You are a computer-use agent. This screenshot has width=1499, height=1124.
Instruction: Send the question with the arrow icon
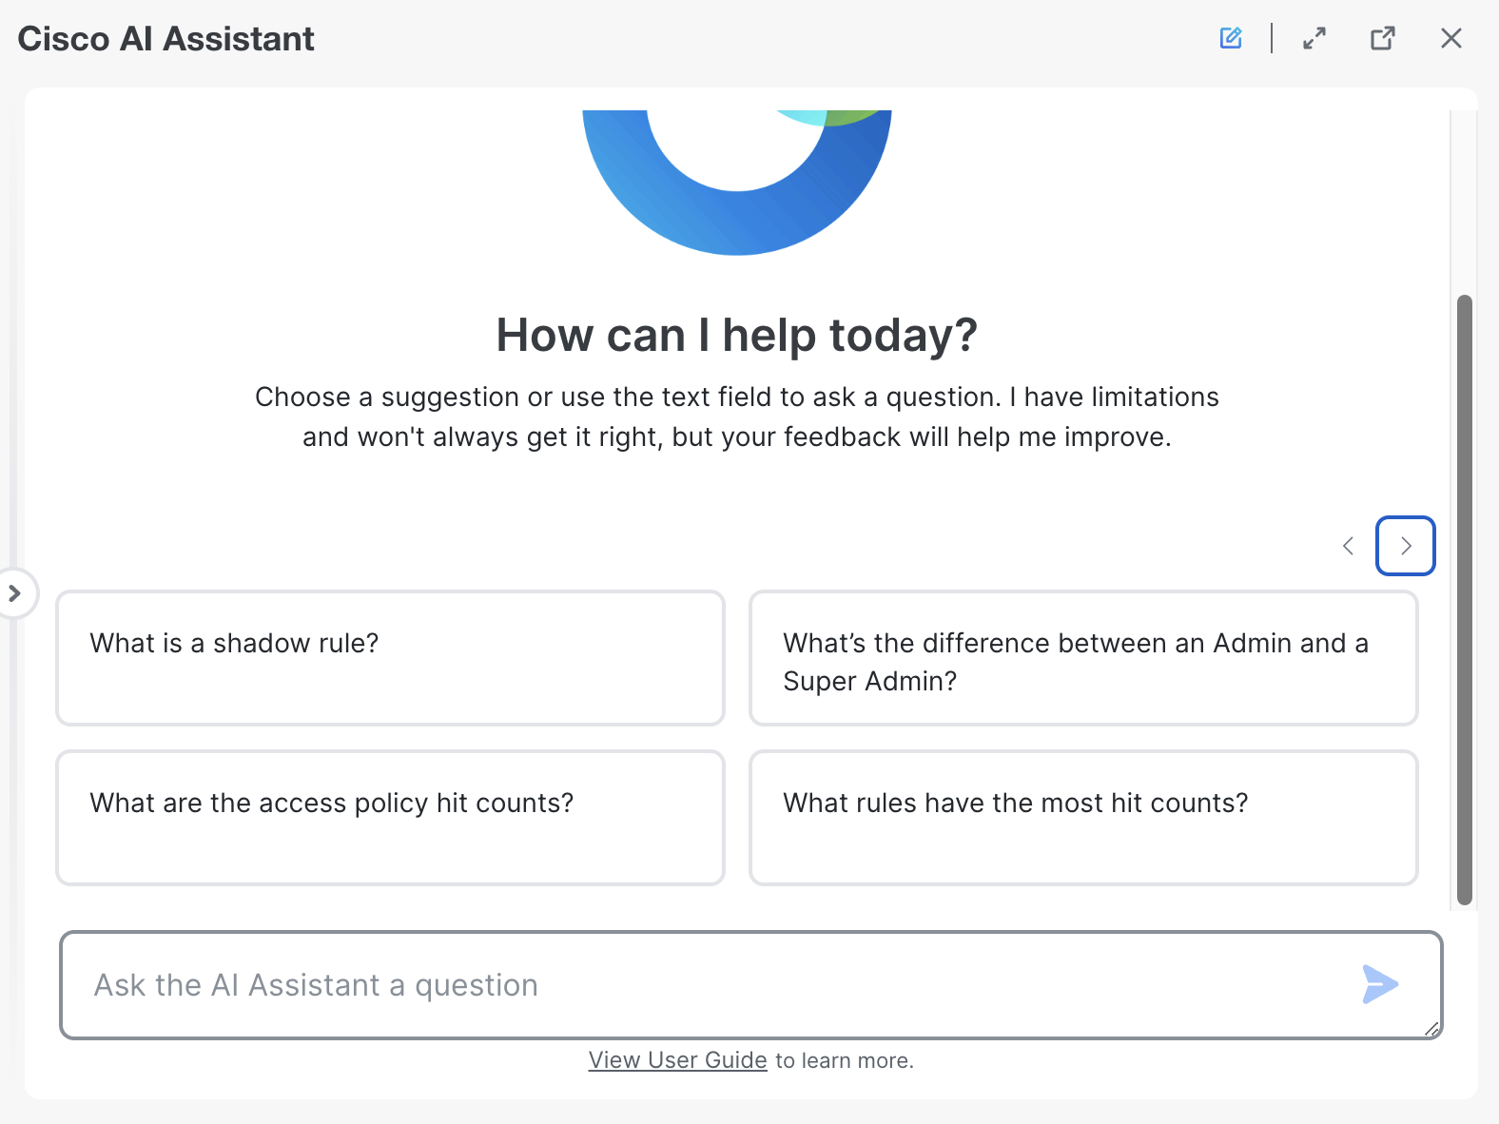(x=1379, y=984)
